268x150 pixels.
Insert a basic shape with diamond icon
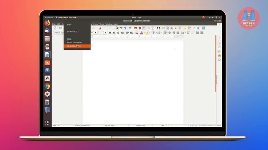(198, 28)
